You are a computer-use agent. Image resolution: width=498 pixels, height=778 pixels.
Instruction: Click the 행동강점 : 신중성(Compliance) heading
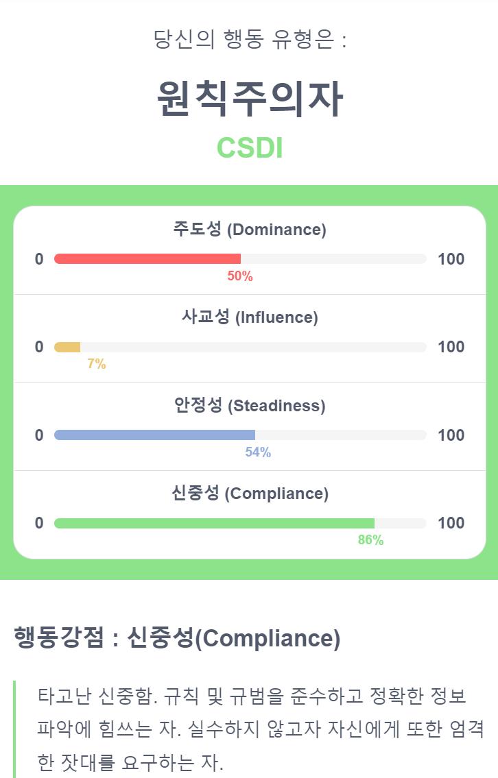tap(177, 637)
